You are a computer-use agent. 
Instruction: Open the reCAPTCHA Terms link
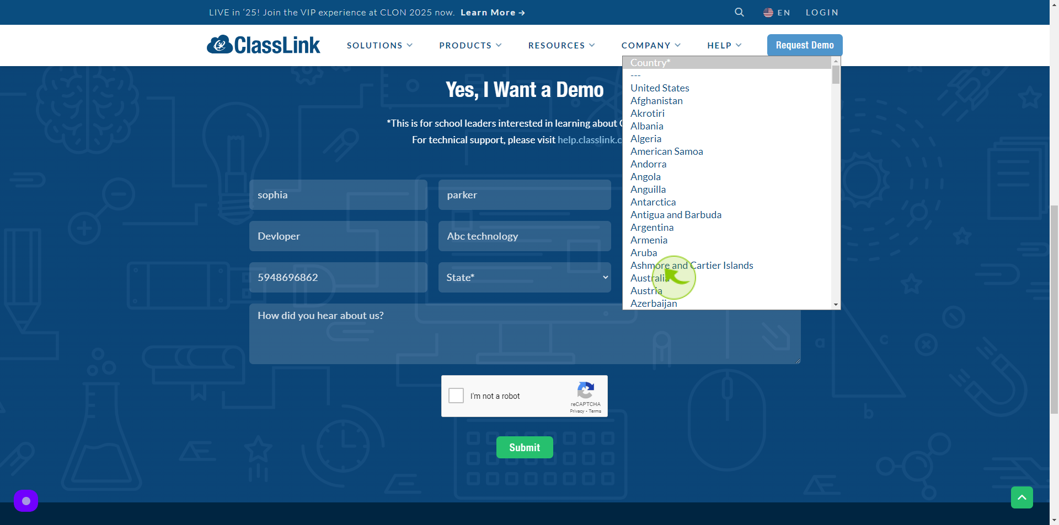pyautogui.click(x=595, y=411)
